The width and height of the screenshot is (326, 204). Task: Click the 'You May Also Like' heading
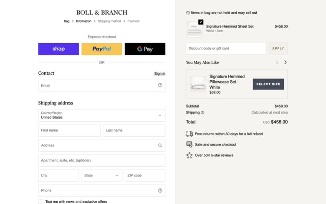202,62
